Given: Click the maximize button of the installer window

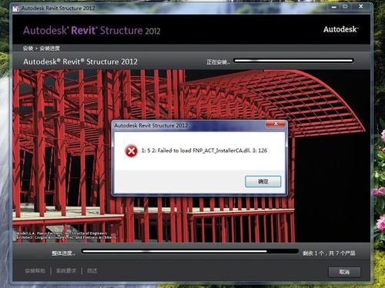Looking at the screenshot, I should click(346, 7).
